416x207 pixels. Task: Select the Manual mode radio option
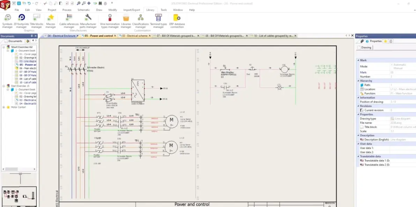pyautogui.click(x=398, y=68)
